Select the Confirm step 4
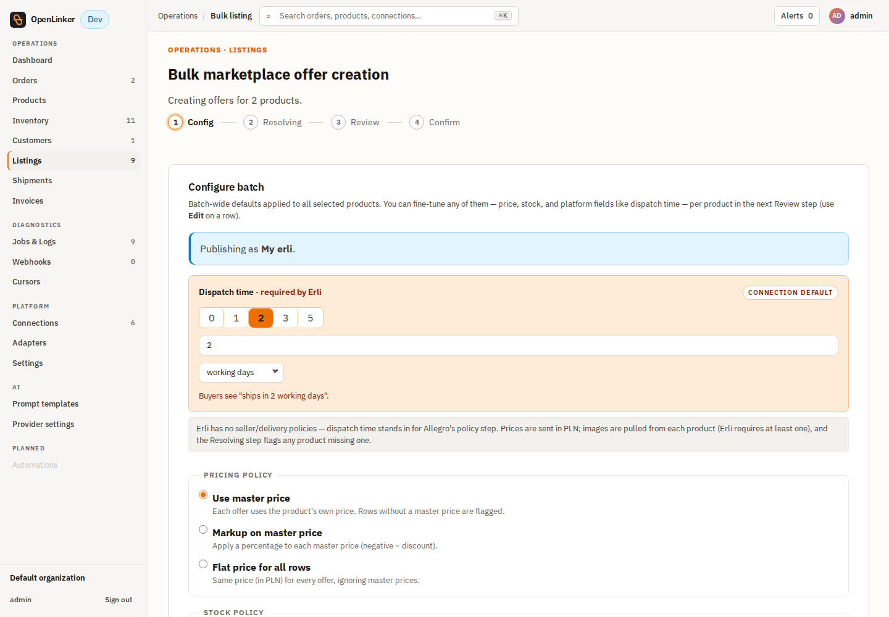 pyautogui.click(x=435, y=122)
